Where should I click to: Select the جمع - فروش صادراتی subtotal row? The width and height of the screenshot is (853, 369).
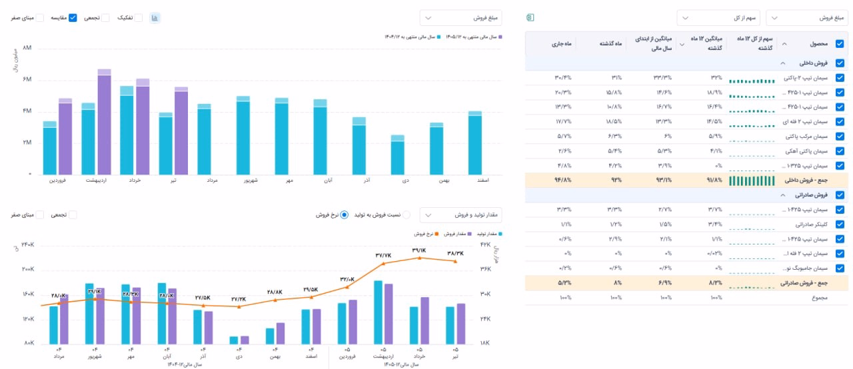click(686, 282)
